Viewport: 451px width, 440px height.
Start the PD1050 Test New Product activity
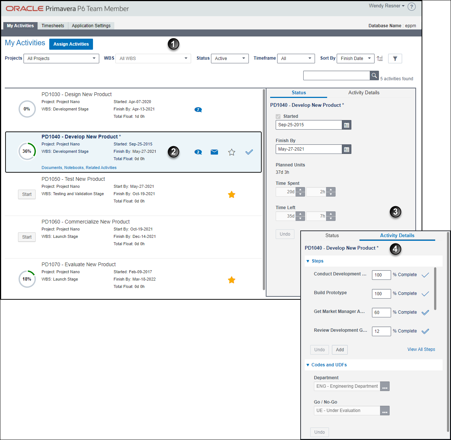click(27, 194)
